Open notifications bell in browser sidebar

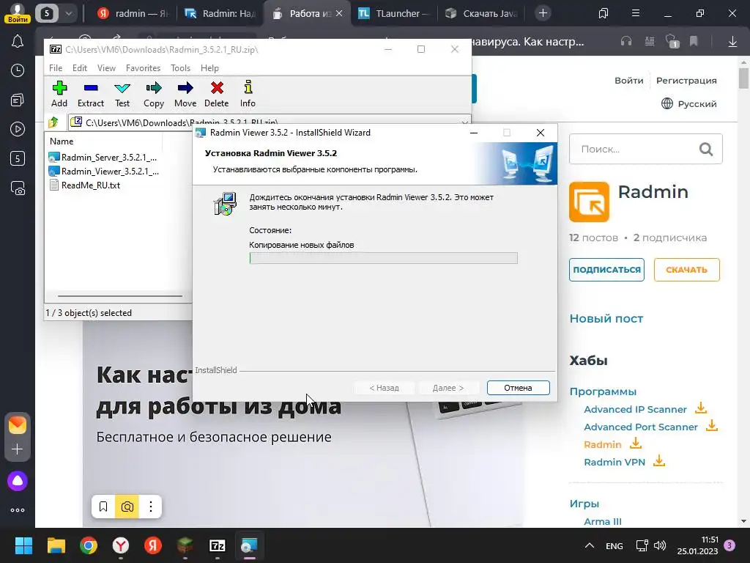coord(18,42)
